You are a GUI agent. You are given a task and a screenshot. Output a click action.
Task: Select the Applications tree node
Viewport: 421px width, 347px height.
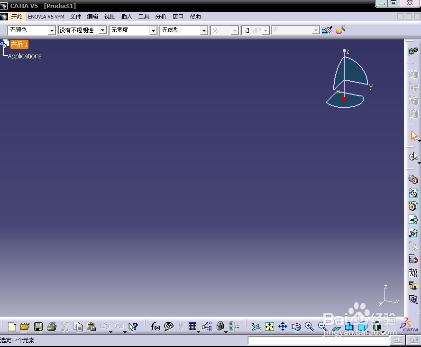(25, 56)
